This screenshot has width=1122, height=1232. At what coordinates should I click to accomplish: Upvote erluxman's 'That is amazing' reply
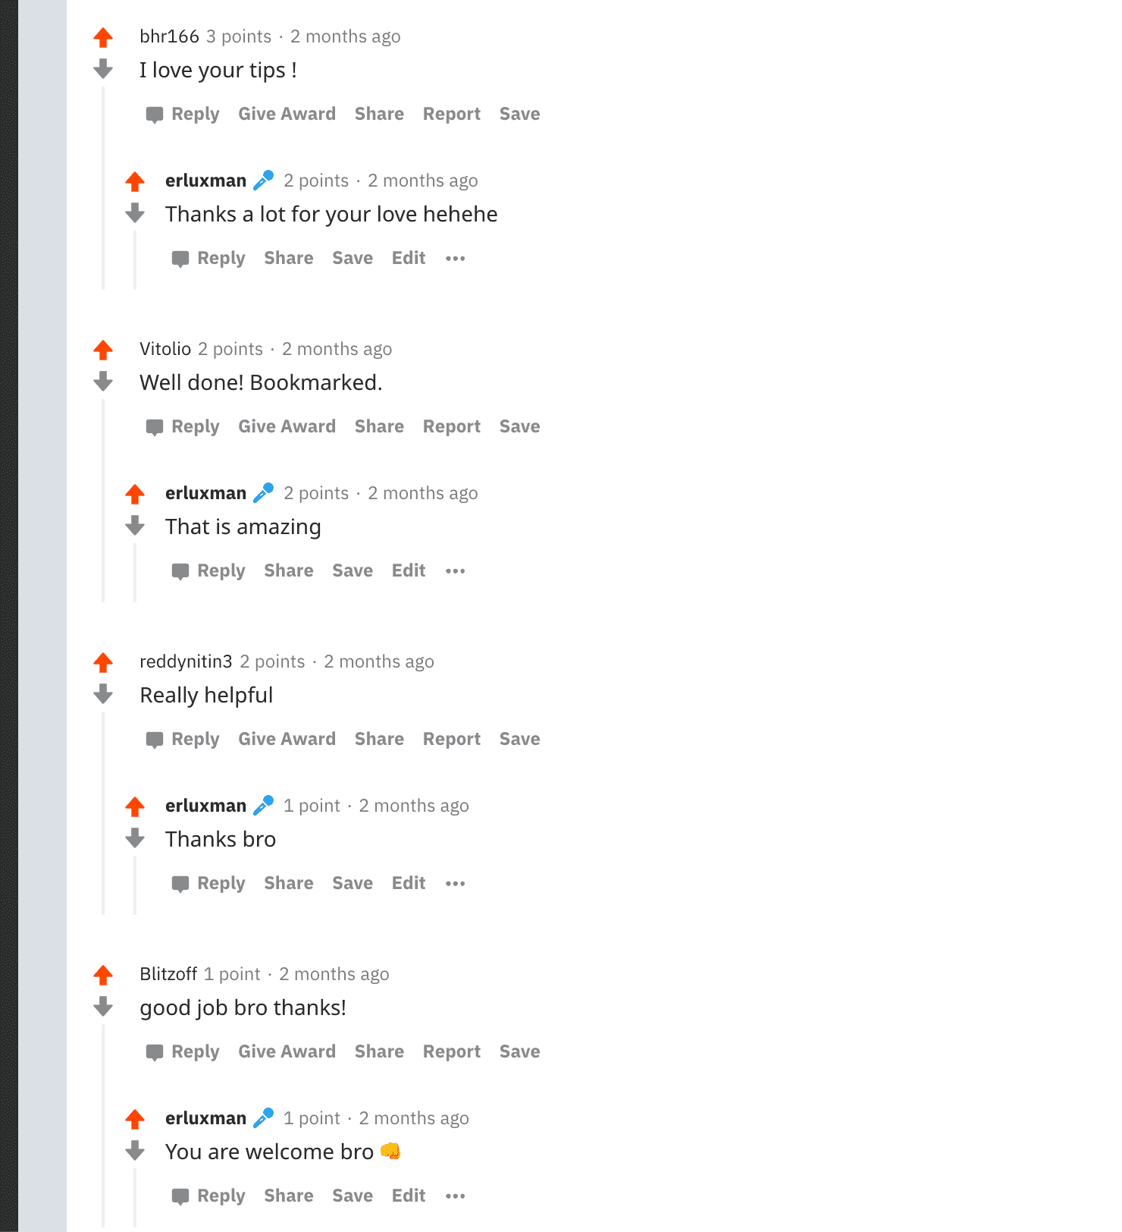tap(135, 494)
